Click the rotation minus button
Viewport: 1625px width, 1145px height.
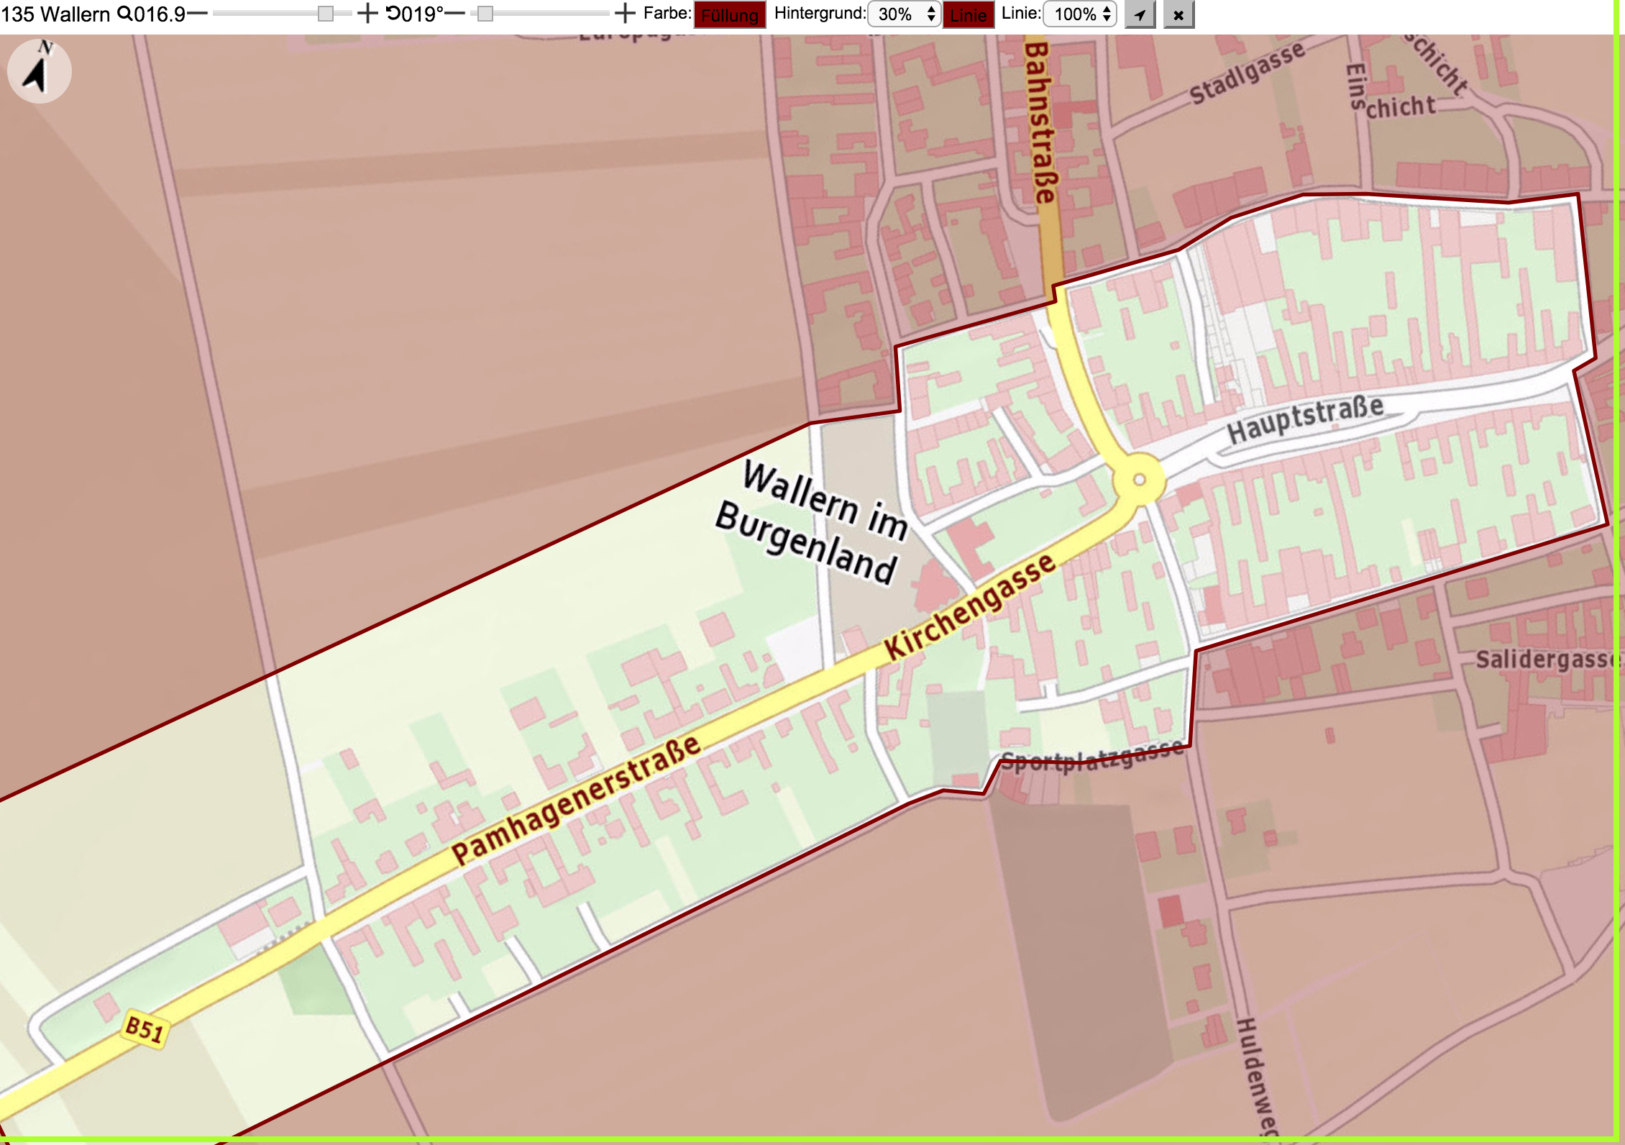(x=455, y=14)
